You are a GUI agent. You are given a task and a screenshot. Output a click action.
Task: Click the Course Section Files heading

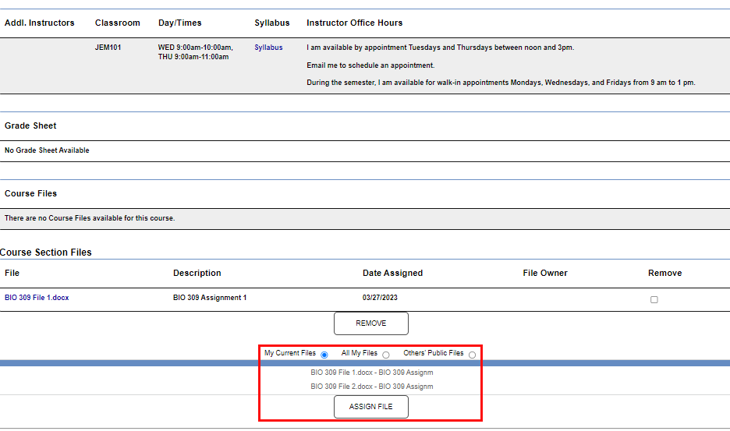(x=46, y=253)
